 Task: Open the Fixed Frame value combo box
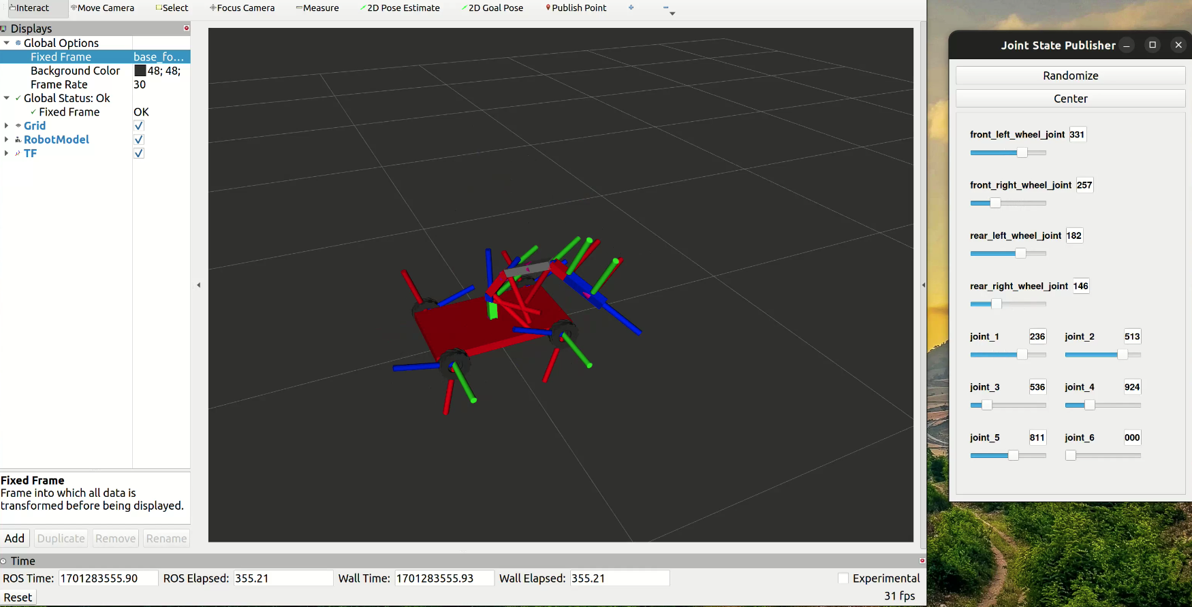click(161, 57)
